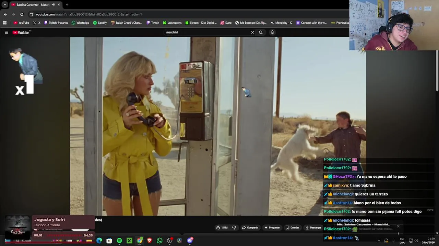Open Me Enamoré De Alg... bookmark
The image size is (439, 246).
[251, 23]
